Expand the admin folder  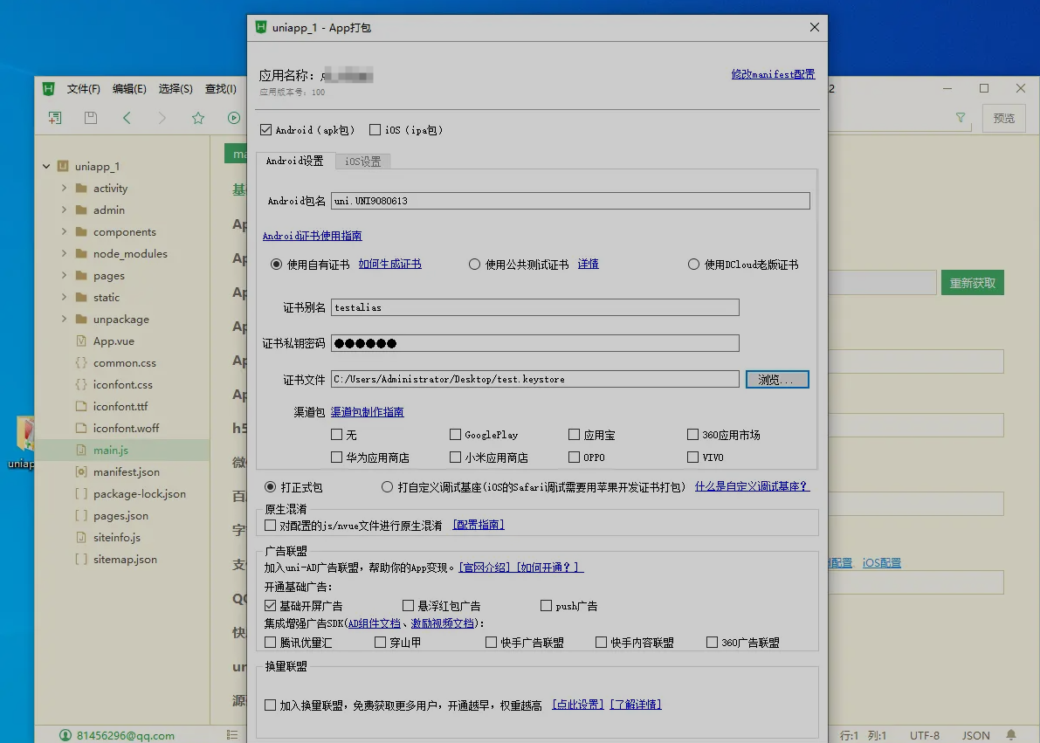point(65,210)
